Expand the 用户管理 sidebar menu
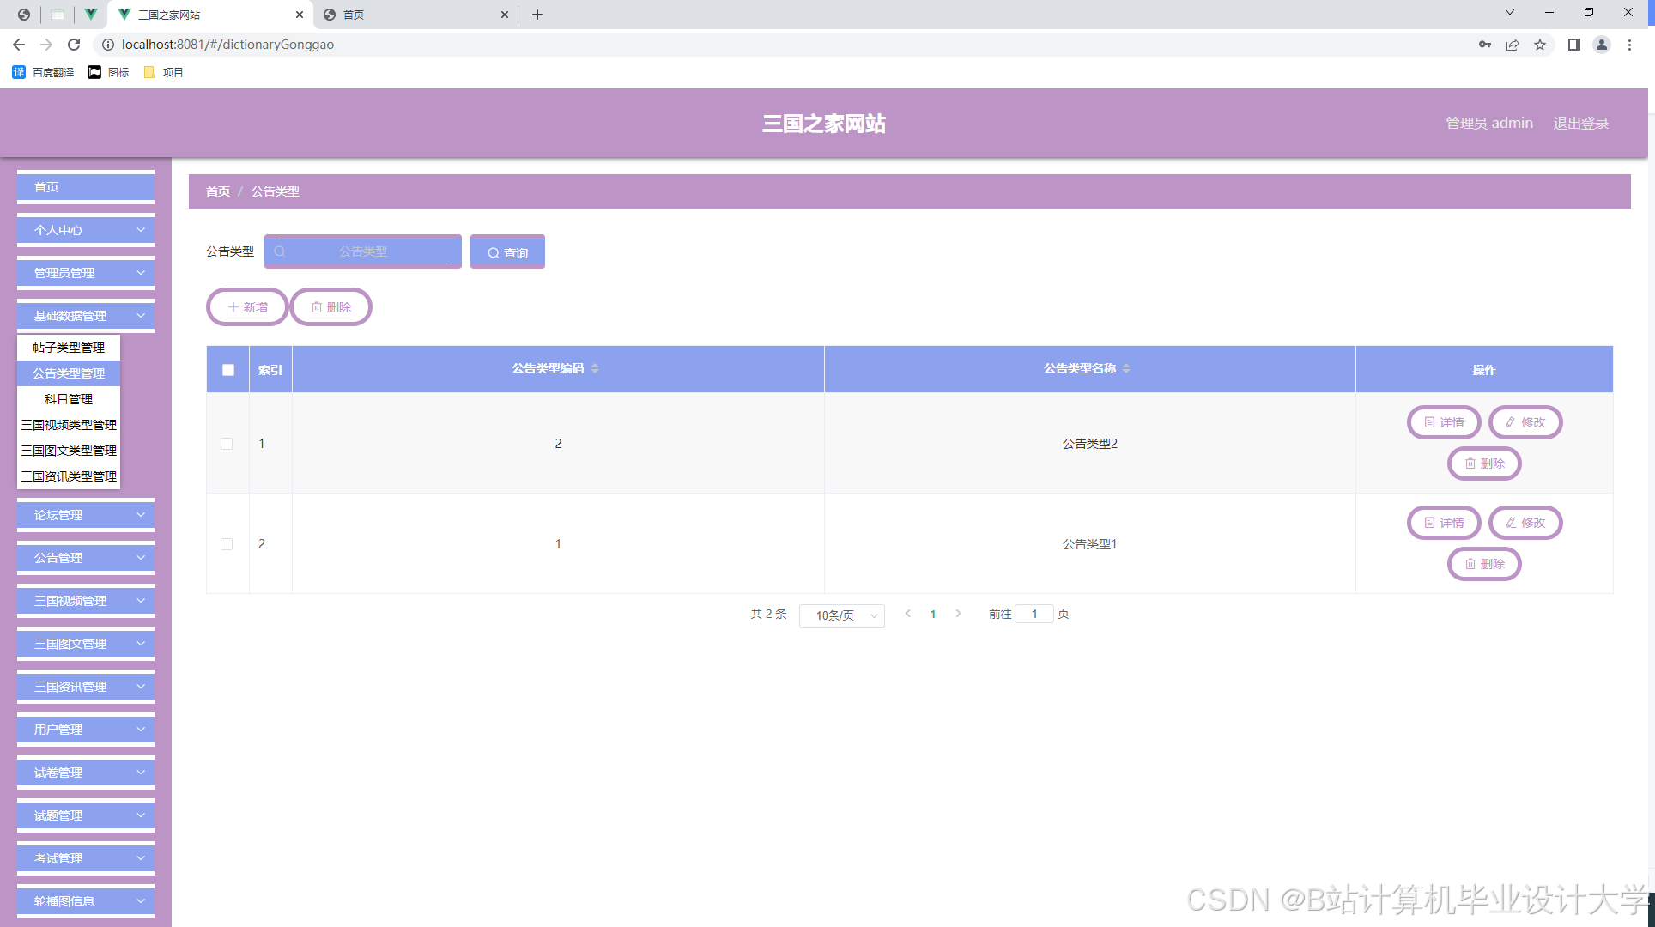This screenshot has height=927, width=1655. (86, 730)
